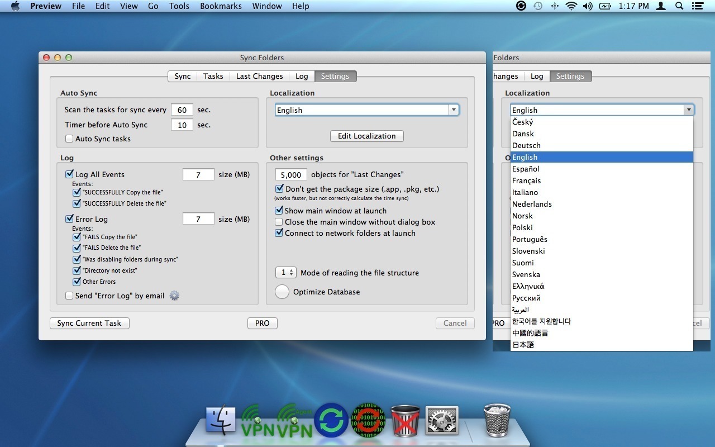Click the Wi-Fi icon in menu bar
This screenshot has width=715, height=447.
[570, 6]
